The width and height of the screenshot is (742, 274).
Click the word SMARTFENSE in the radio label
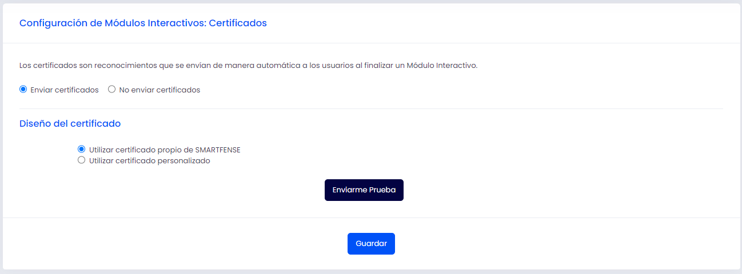(218, 150)
